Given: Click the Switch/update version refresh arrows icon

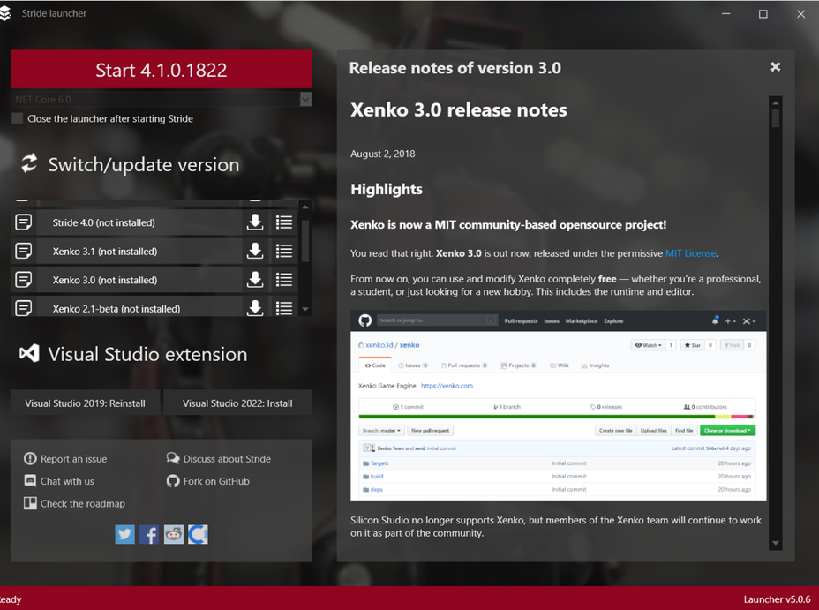Looking at the screenshot, I should (x=29, y=163).
